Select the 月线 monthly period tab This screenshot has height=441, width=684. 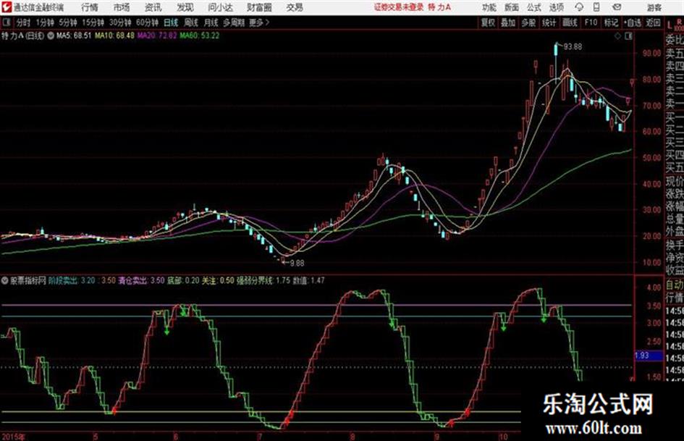pos(211,22)
